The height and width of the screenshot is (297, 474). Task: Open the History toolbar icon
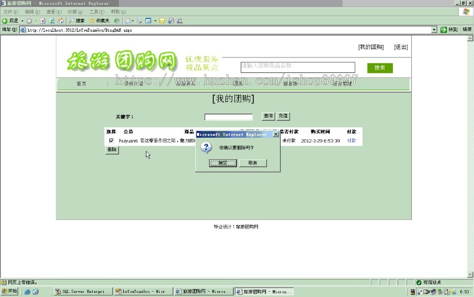click(x=117, y=21)
